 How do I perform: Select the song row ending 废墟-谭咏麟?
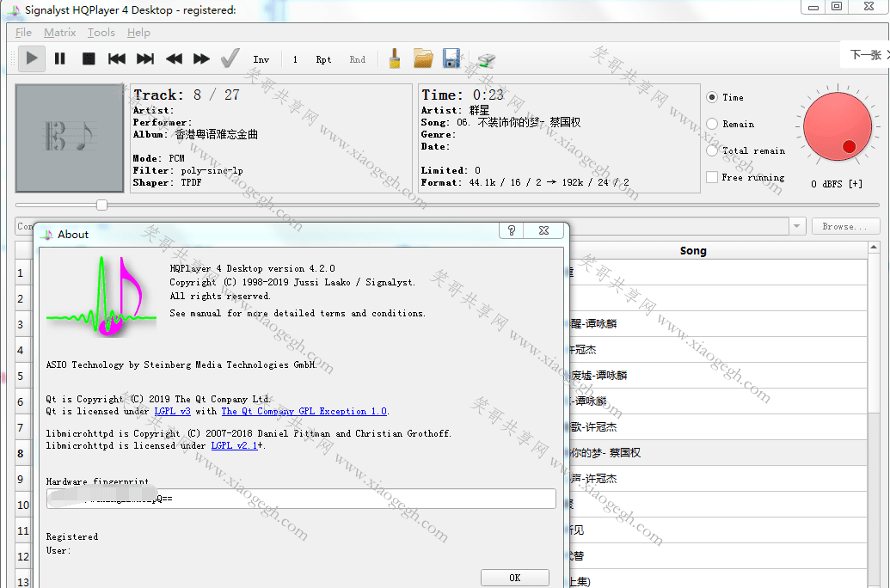tap(719, 375)
